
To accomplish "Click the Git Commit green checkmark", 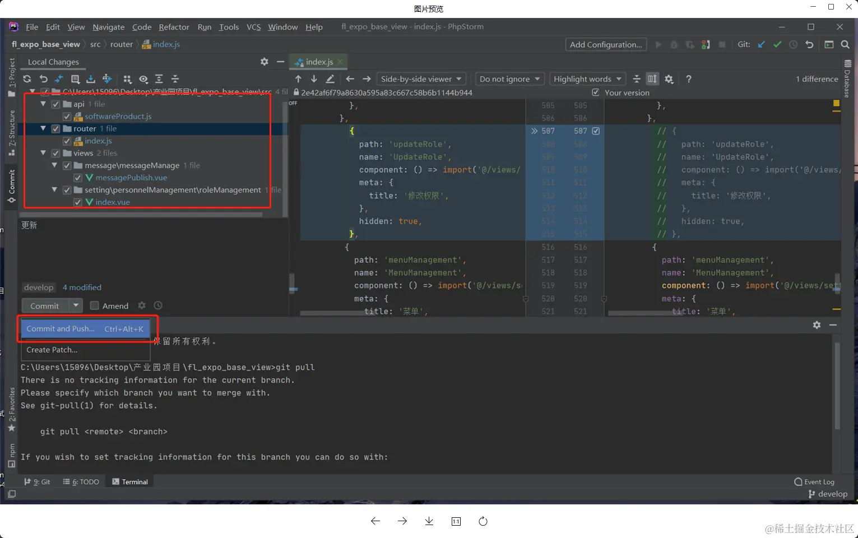I will (777, 44).
